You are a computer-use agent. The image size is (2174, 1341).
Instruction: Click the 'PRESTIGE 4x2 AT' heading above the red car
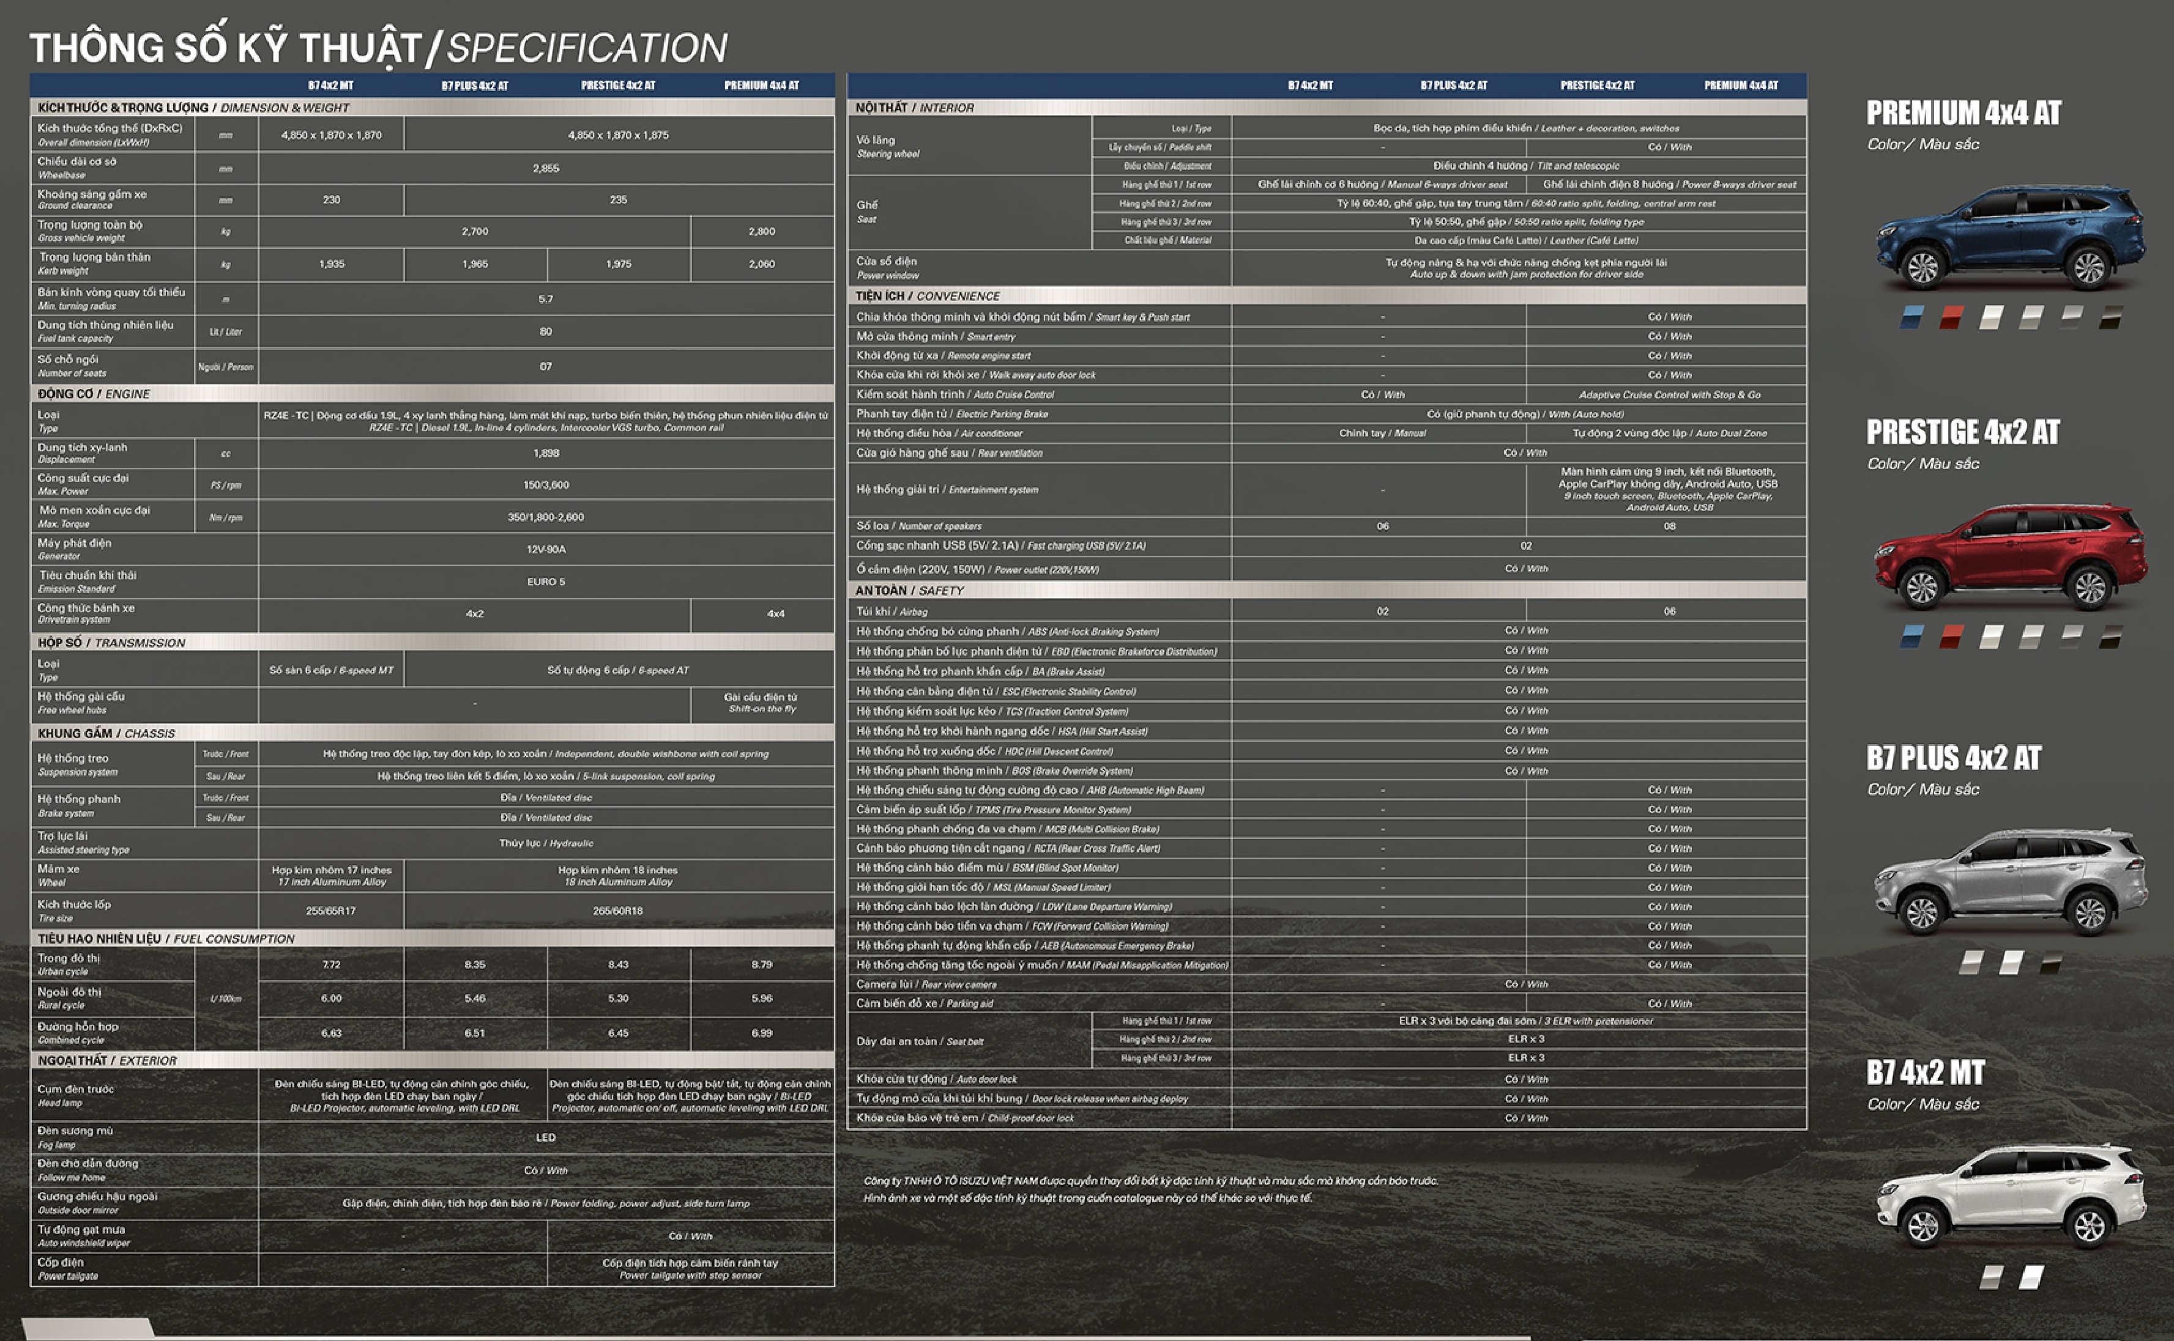coord(1963,432)
